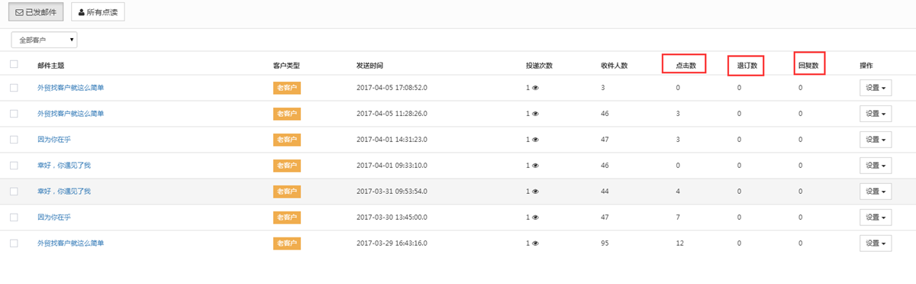Switch to 所有点读 tab
The image size is (916, 284).
(98, 12)
